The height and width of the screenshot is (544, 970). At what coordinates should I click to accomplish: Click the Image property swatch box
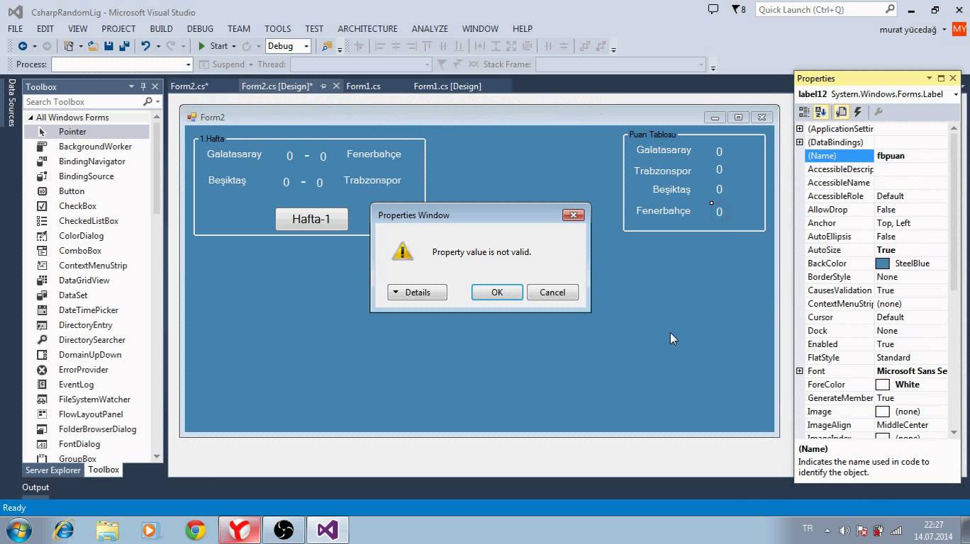click(883, 412)
